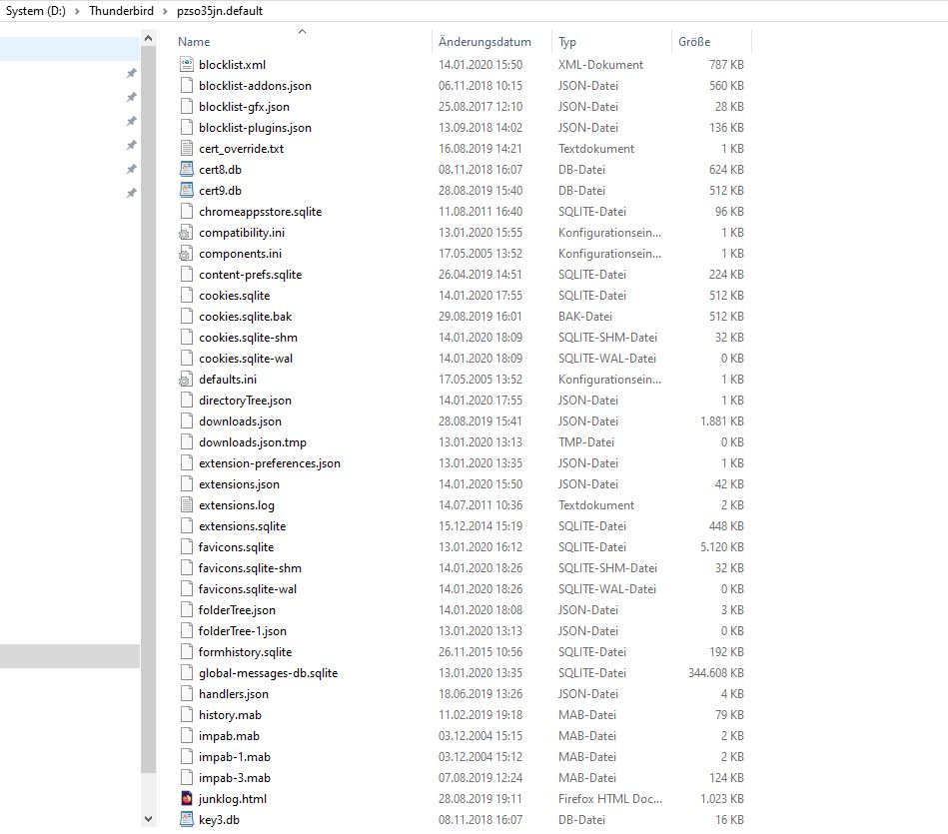Select the blocklist-gfx.json file
The width and height of the screenshot is (948, 834).
coord(244,107)
